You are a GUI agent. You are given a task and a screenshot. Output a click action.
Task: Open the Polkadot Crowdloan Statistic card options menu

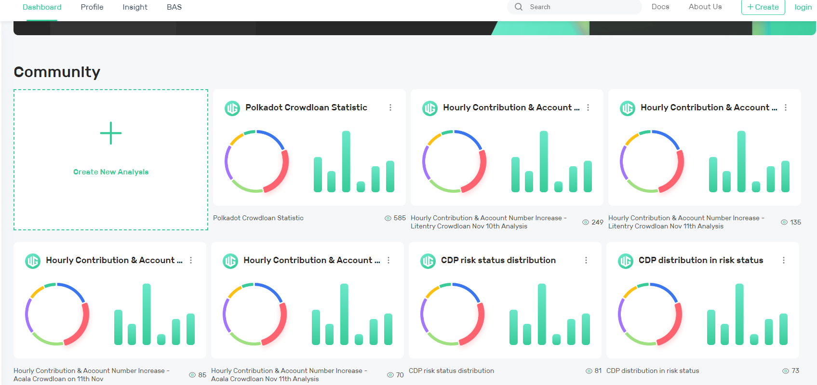[x=390, y=107]
